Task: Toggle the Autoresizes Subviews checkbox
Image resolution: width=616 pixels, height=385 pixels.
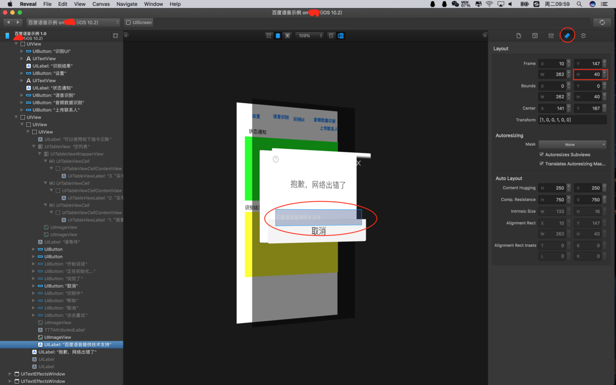Action: [x=541, y=154]
